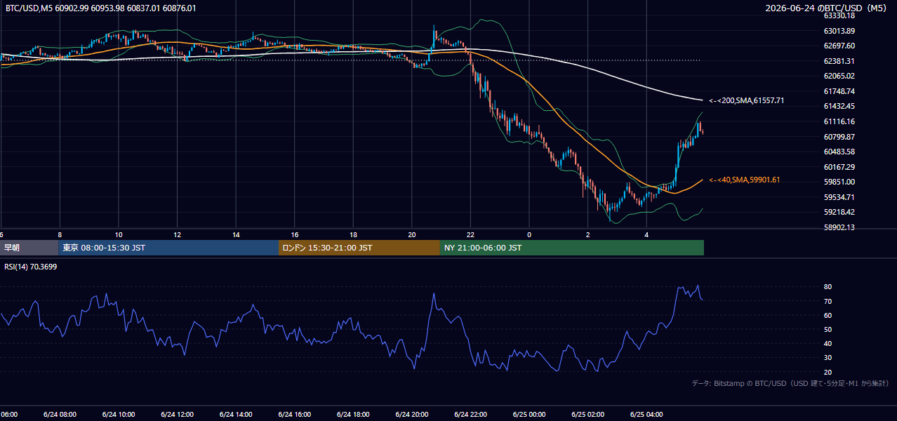
Task: Click price axis value 61116.16
Action: (839, 121)
